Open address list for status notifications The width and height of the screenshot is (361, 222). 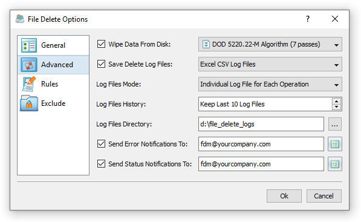coord(335,164)
